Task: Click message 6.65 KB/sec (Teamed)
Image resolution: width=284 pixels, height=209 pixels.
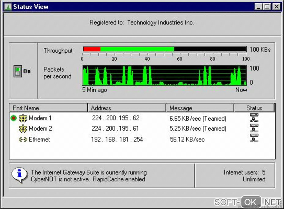Action: 198,119
